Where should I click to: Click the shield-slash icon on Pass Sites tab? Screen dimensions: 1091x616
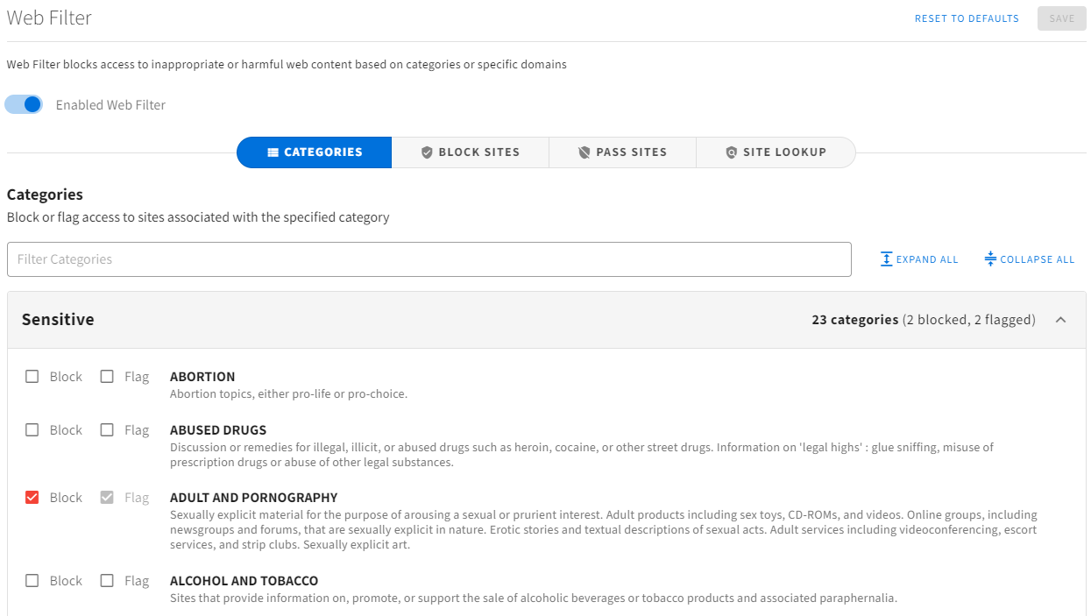coord(584,152)
